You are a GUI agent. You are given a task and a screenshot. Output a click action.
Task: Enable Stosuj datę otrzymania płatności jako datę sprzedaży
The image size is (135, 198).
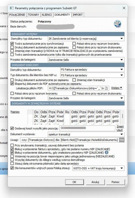click(12, 163)
